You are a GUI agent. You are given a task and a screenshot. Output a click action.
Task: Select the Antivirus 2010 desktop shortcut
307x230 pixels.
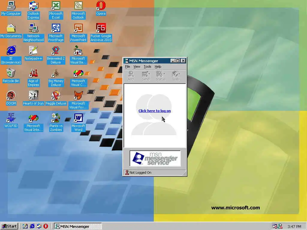(101, 33)
